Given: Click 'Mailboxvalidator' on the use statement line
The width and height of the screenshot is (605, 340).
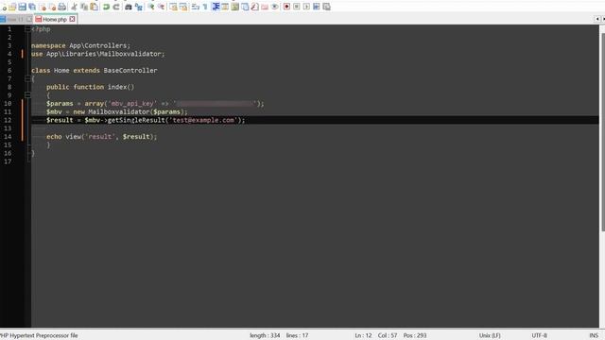Looking at the screenshot, I should [x=130, y=54].
